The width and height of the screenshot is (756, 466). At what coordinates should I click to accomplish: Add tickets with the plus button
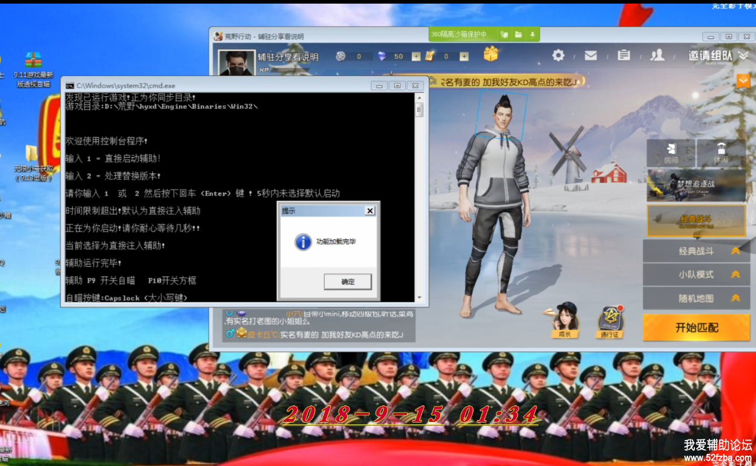pos(464,56)
